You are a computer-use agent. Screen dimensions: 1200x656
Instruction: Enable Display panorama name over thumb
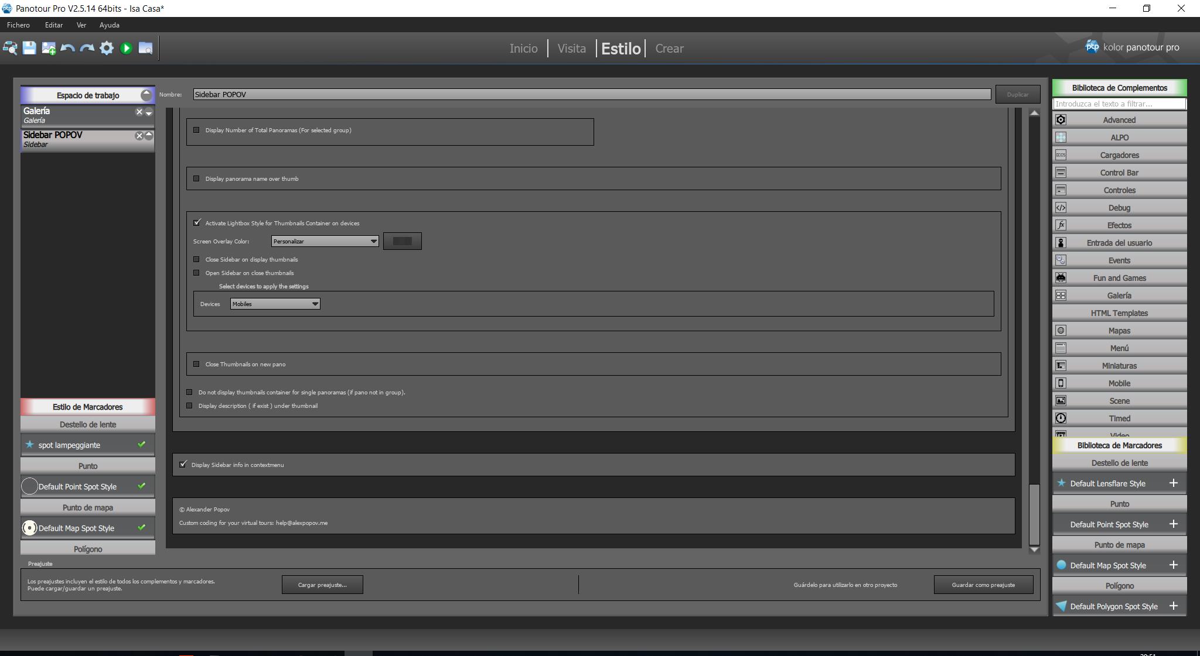coord(196,178)
